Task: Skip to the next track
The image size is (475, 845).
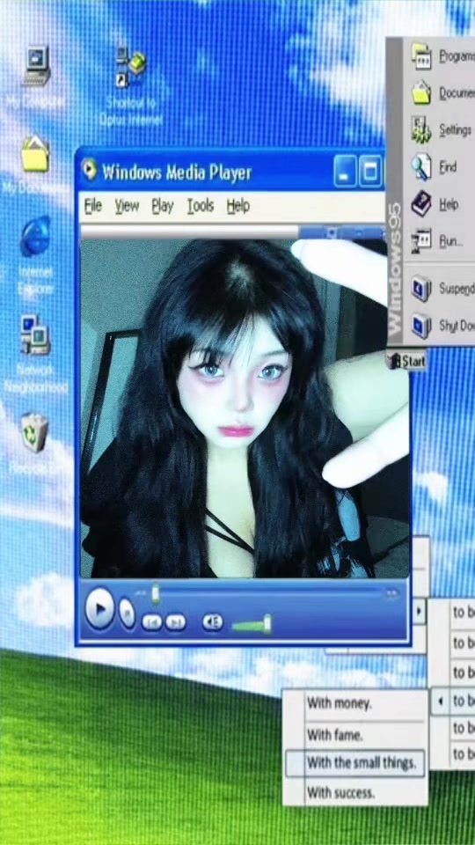Action: [176, 622]
